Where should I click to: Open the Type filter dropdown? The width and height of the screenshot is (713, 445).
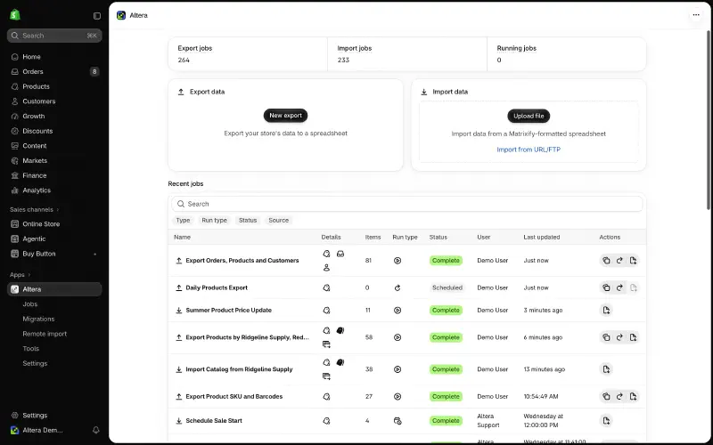pyautogui.click(x=183, y=220)
